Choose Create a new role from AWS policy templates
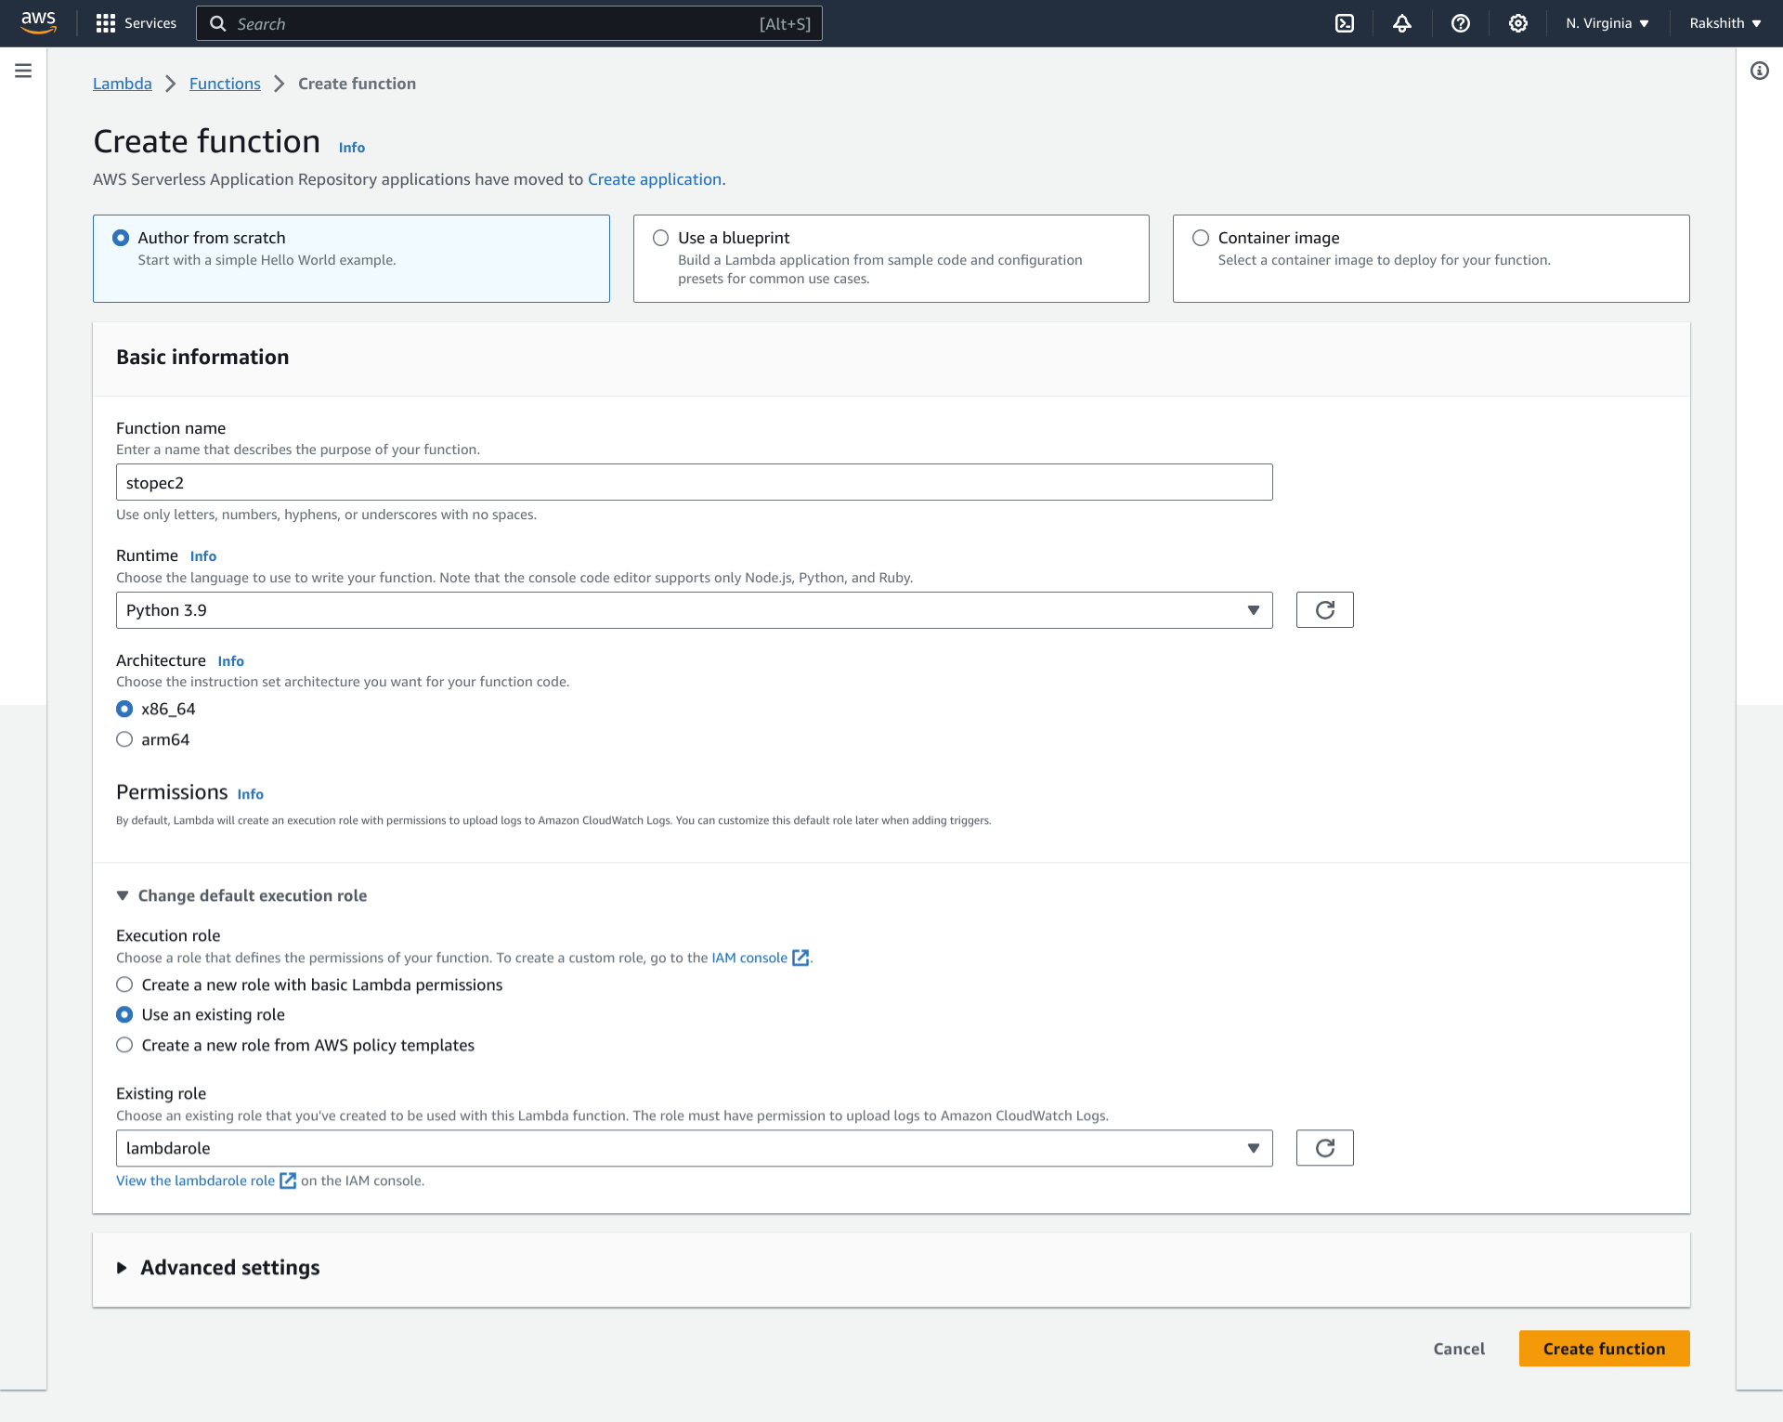The width and height of the screenshot is (1783, 1422). coord(124,1045)
